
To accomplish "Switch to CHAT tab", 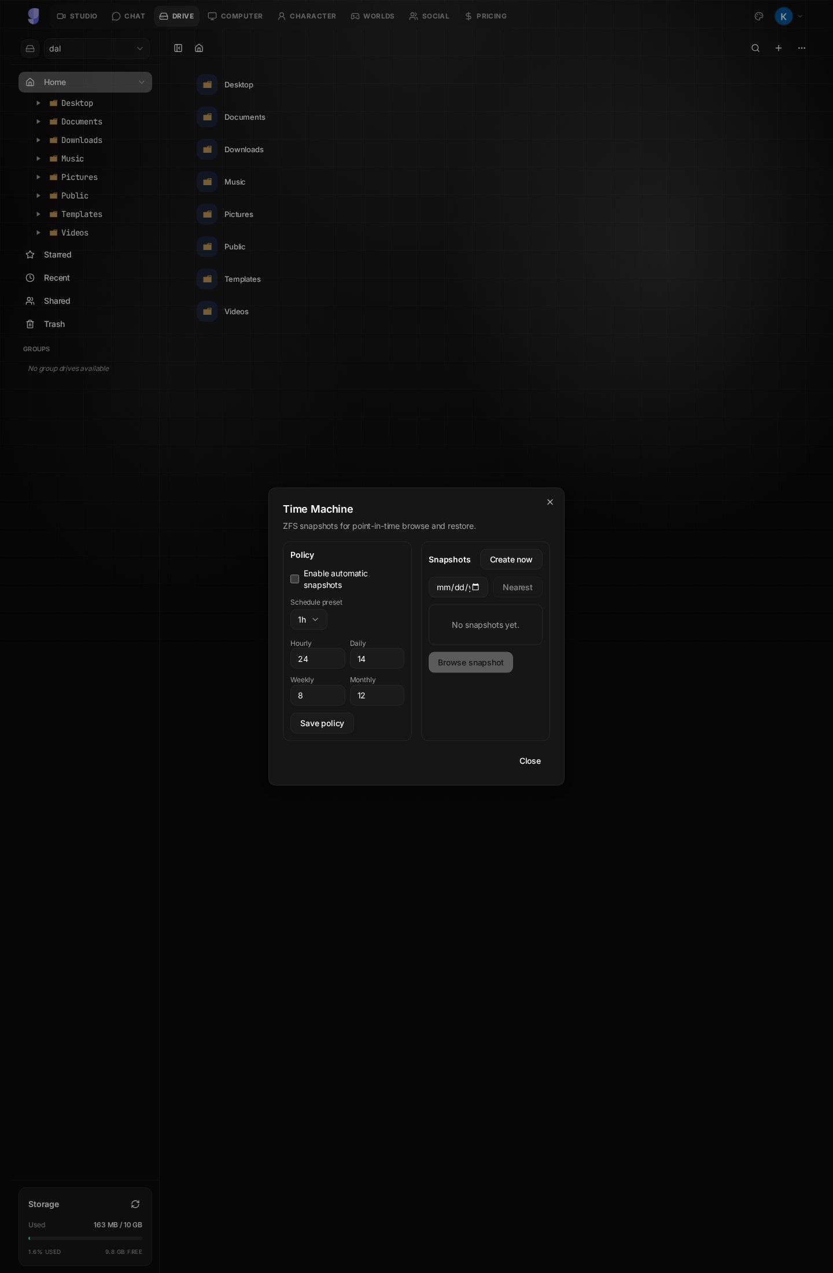I will click(x=128, y=16).
